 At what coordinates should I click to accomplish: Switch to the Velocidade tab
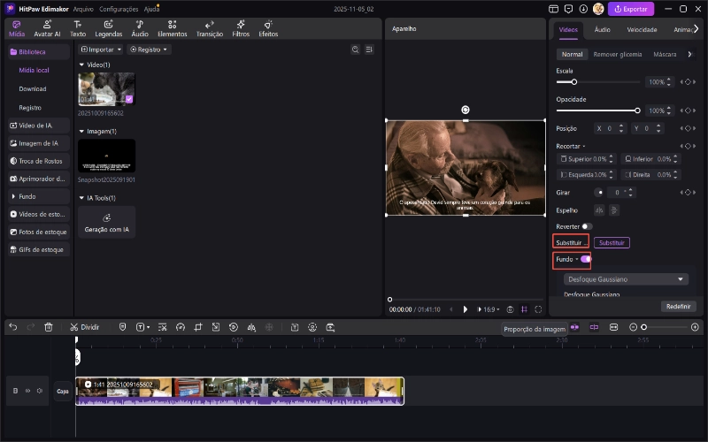(x=642, y=30)
